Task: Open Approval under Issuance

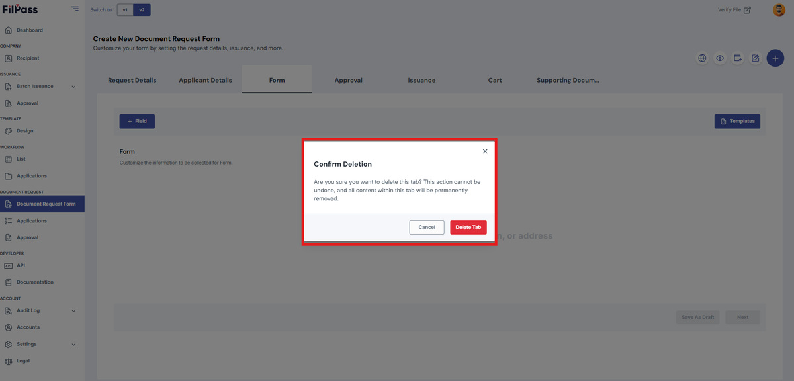Action: click(x=27, y=103)
